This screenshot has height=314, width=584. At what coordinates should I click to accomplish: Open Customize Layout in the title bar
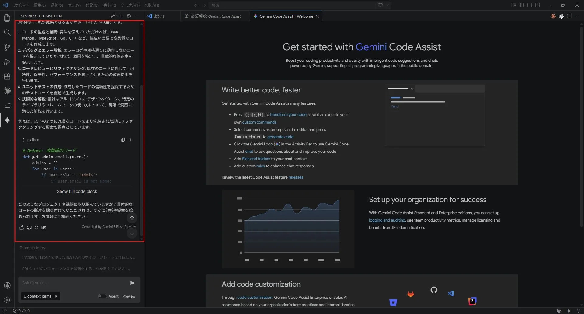pos(514,5)
